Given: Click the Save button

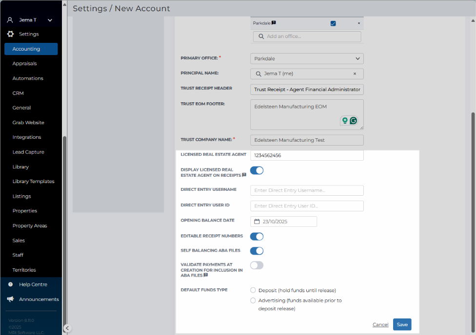Looking at the screenshot, I should (402, 324).
